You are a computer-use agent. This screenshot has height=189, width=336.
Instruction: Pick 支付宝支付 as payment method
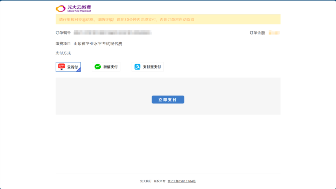click(x=148, y=67)
